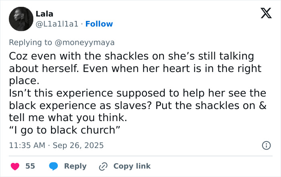Viewport: 281px width, 177px height.
Task: Click the tweet's first line about shackles
Action: (131, 56)
